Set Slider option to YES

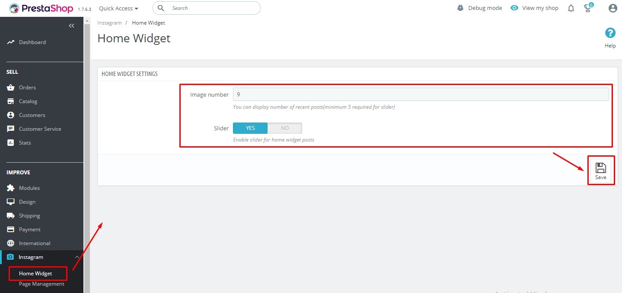pyautogui.click(x=250, y=128)
